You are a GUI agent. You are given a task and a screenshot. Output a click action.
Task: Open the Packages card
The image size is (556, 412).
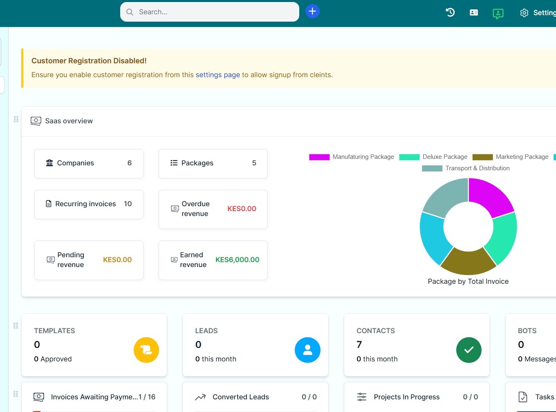click(213, 163)
